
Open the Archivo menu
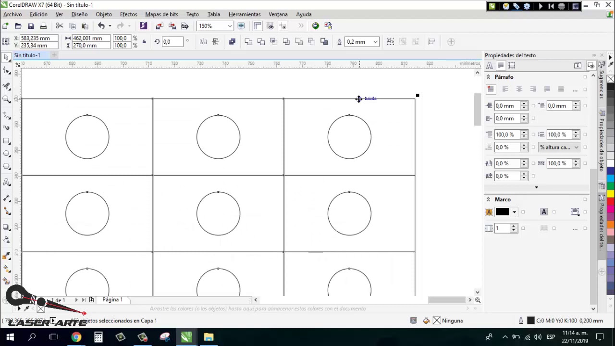point(12,14)
